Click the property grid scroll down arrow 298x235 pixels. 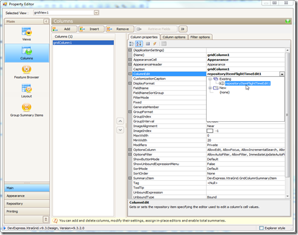pos(287,196)
